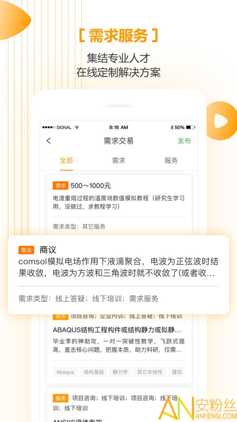237x422 pixels.
Task: Select the Abaqus tag chip
Action: point(65,372)
